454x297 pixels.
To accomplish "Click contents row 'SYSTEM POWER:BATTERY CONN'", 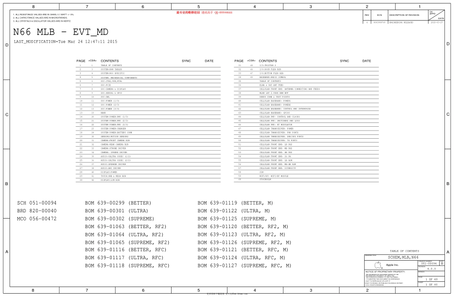I will coord(148,132).
